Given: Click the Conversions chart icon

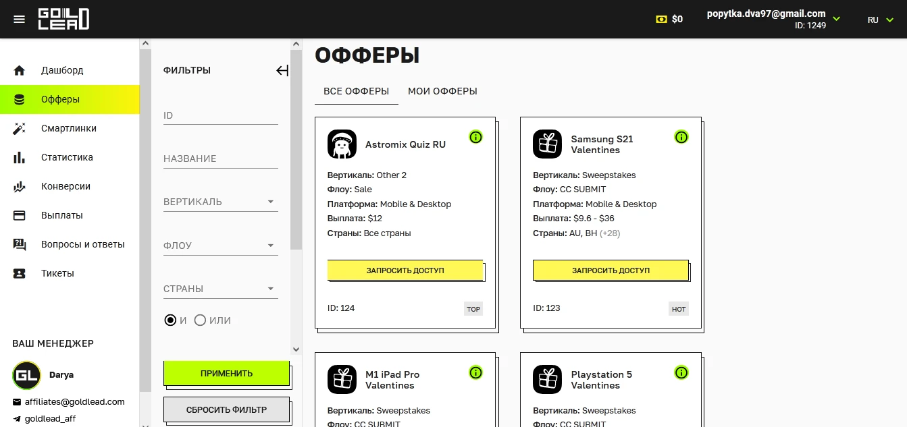Looking at the screenshot, I should click(x=19, y=186).
